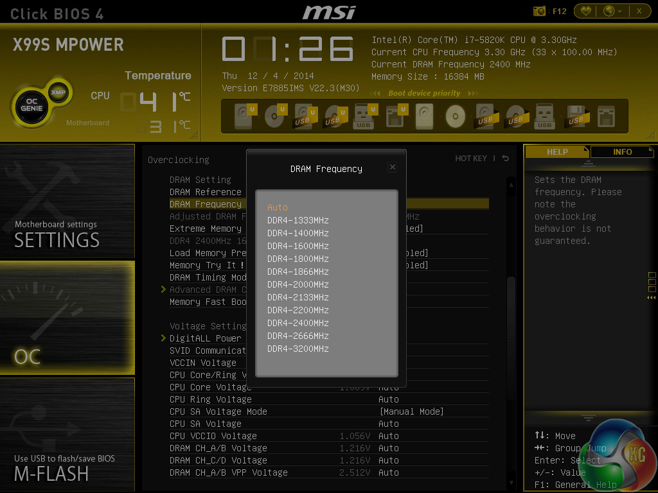Image resolution: width=658 pixels, height=493 pixels.
Task: Click the triple arrows on right edge
Action: click(x=652, y=297)
